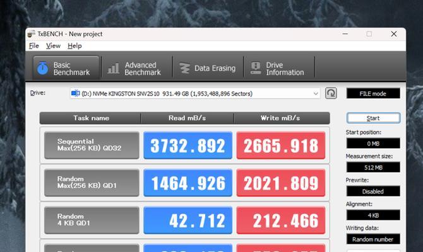Click the bar chart icon on Advanced Benchmark
This screenshot has width=423, height=252.
tap(113, 69)
